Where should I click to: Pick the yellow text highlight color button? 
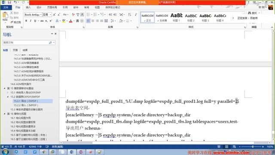tap(64, 21)
